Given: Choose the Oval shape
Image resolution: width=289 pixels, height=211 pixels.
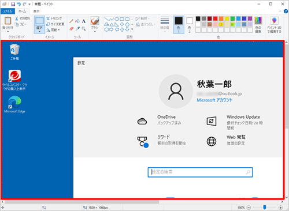Looking at the screenshot, I should (x=117, y=19).
